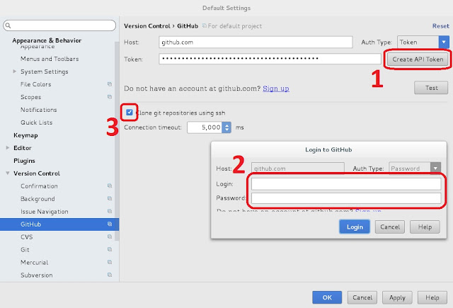Open the Auth Type Token dropdown

click(x=444, y=42)
